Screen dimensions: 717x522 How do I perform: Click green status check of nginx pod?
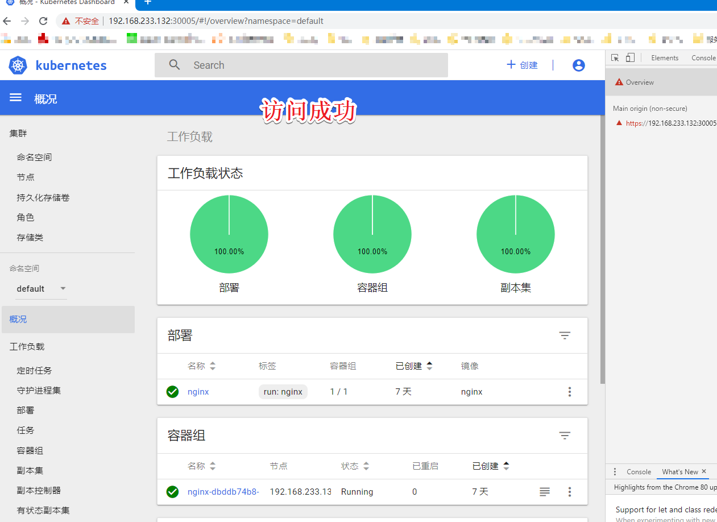coord(172,492)
